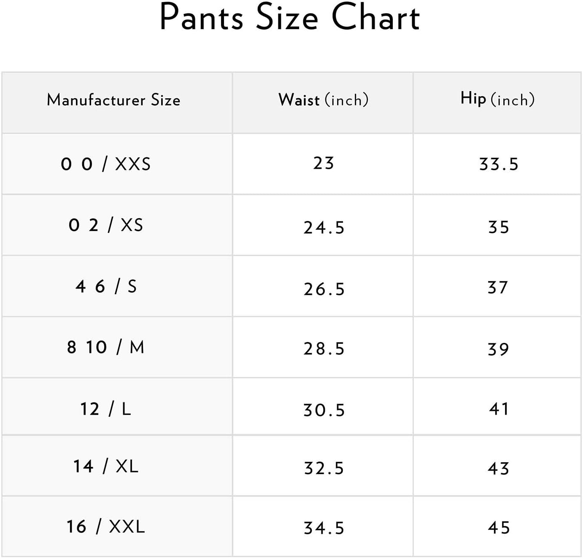Select waist value 24.5

click(x=324, y=228)
